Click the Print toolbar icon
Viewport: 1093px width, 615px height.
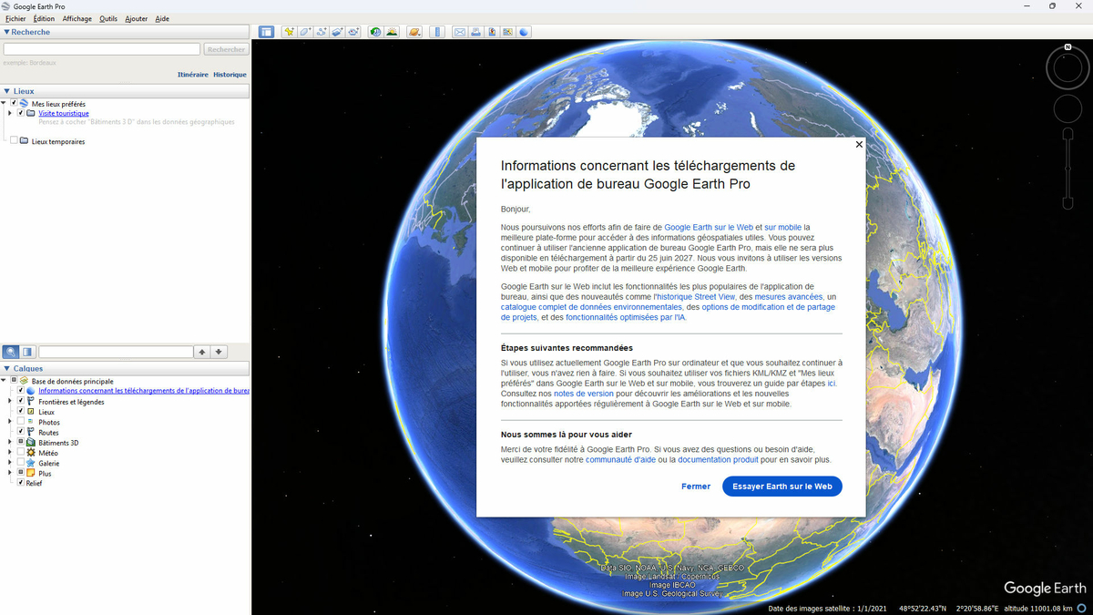(x=476, y=32)
